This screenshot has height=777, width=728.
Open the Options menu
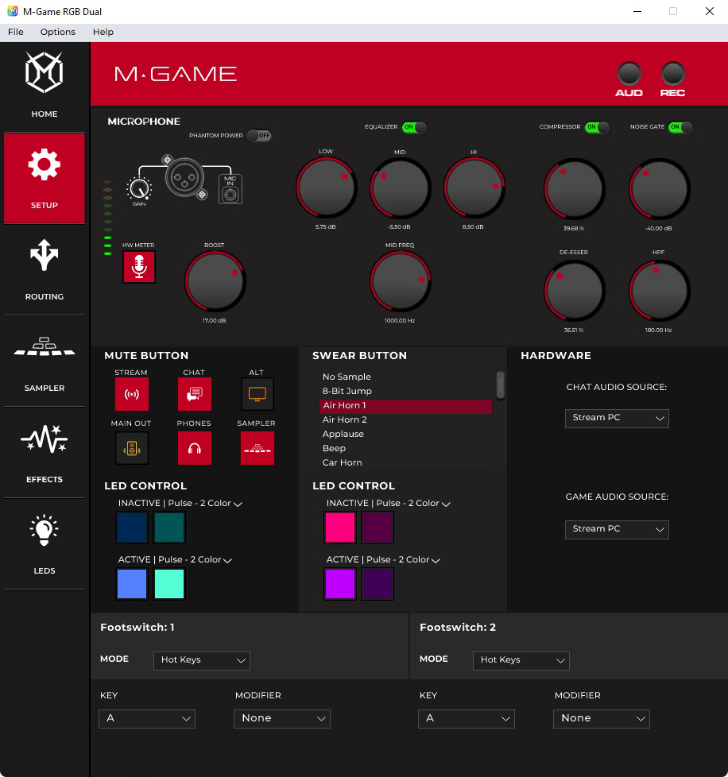(58, 32)
